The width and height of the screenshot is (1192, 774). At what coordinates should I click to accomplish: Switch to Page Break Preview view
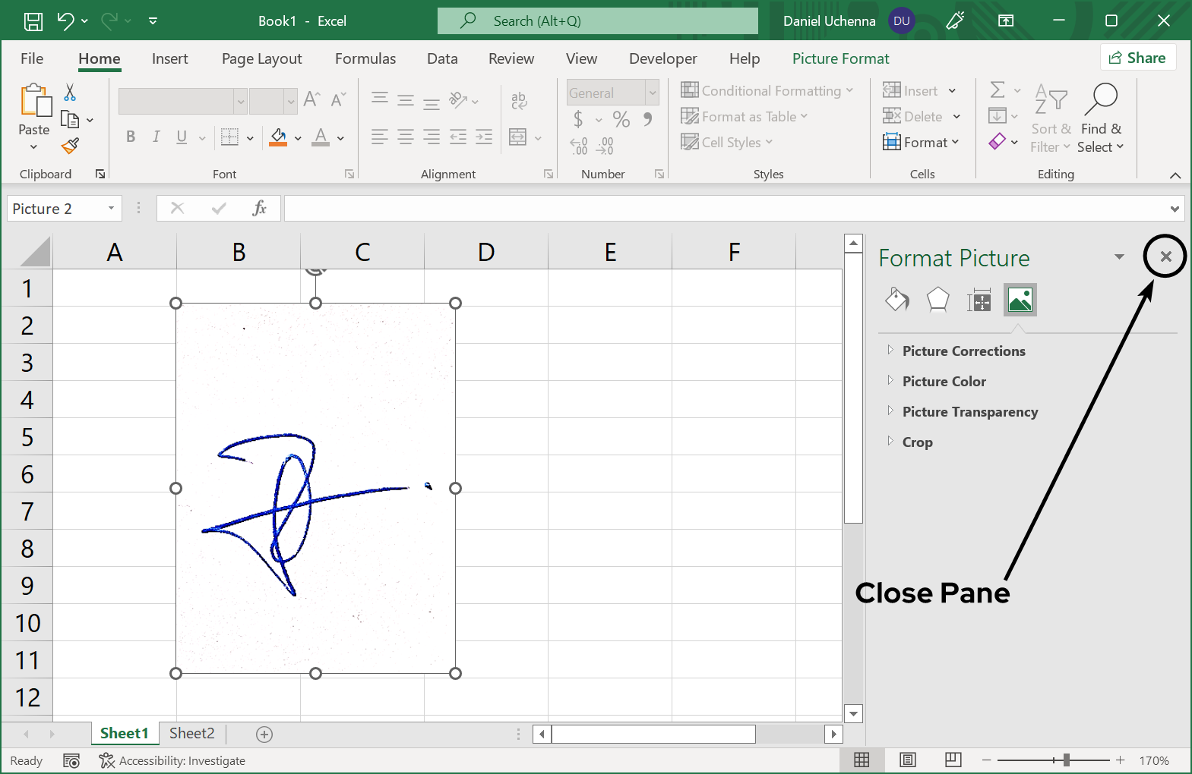point(953,760)
